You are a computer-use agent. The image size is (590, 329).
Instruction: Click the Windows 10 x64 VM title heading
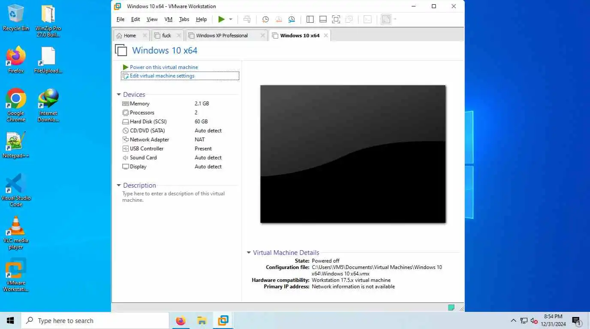(165, 51)
